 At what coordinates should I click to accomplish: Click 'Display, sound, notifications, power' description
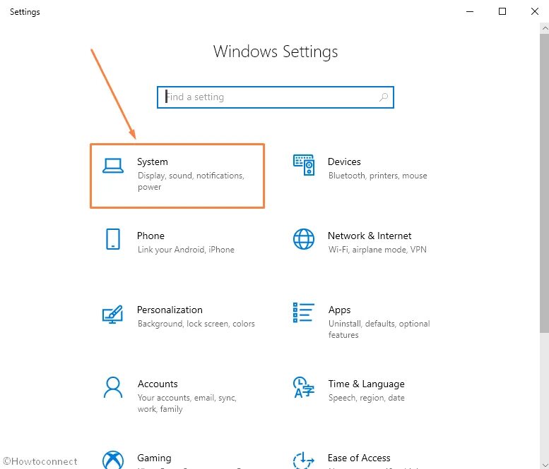(x=191, y=181)
